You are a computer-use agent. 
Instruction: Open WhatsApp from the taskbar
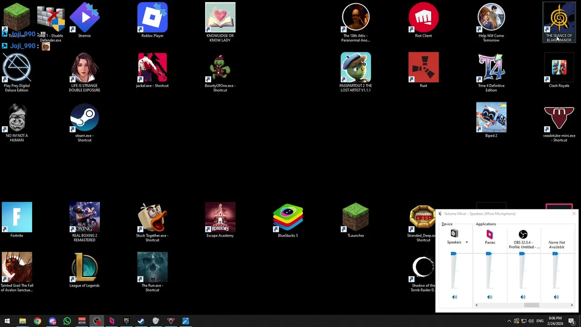tap(67, 321)
